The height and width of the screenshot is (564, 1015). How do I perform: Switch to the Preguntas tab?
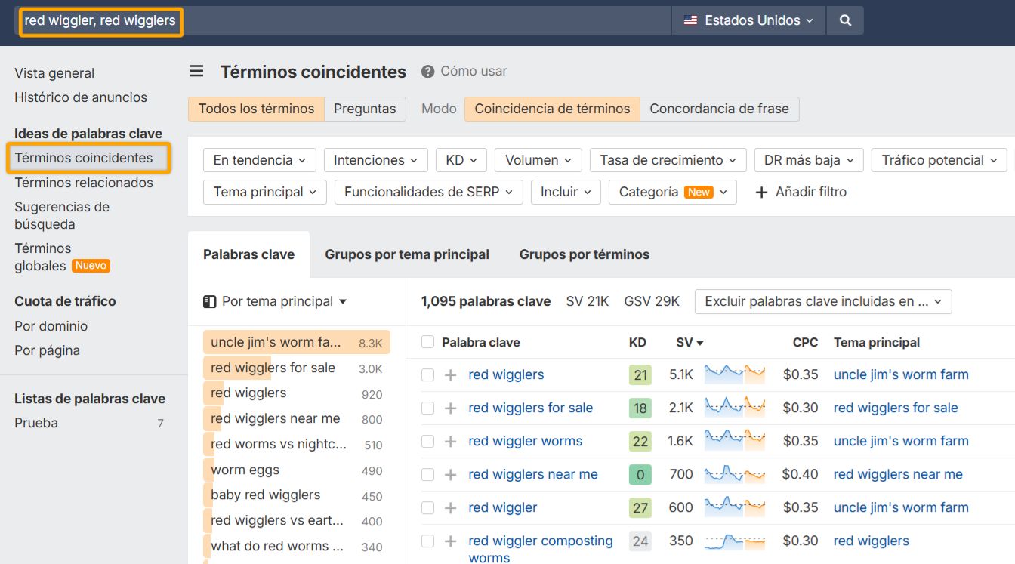click(x=365, y=109)
